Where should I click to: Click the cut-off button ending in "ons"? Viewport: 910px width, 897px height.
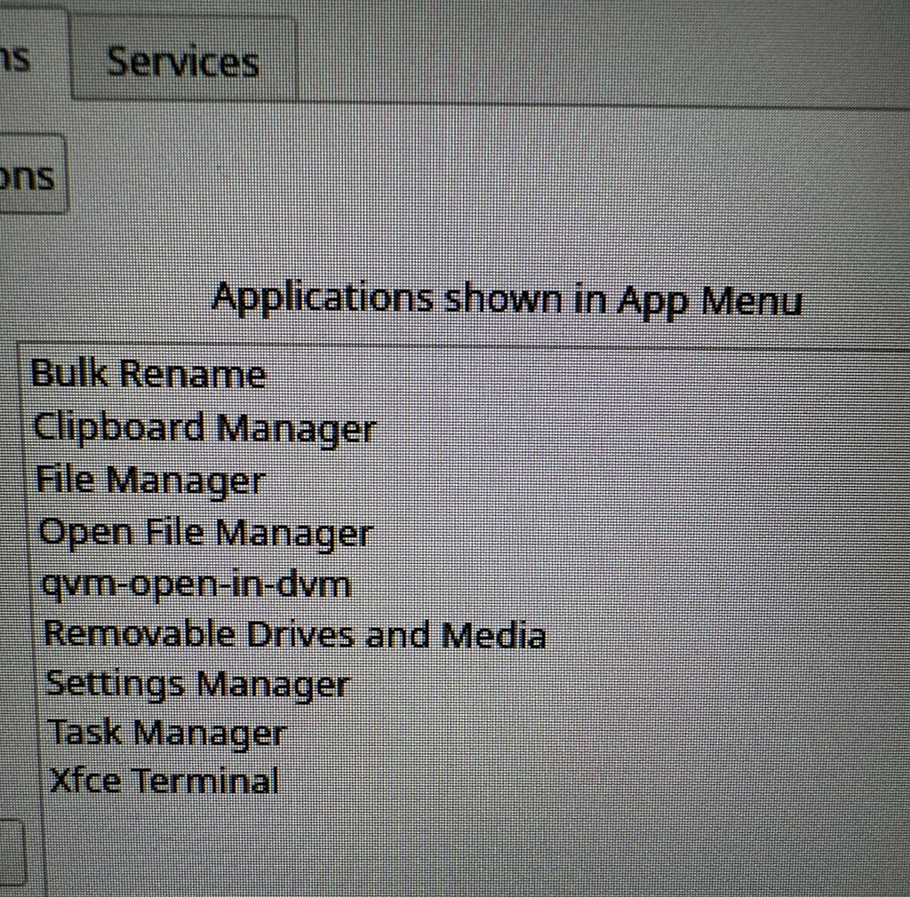[32, 175]
